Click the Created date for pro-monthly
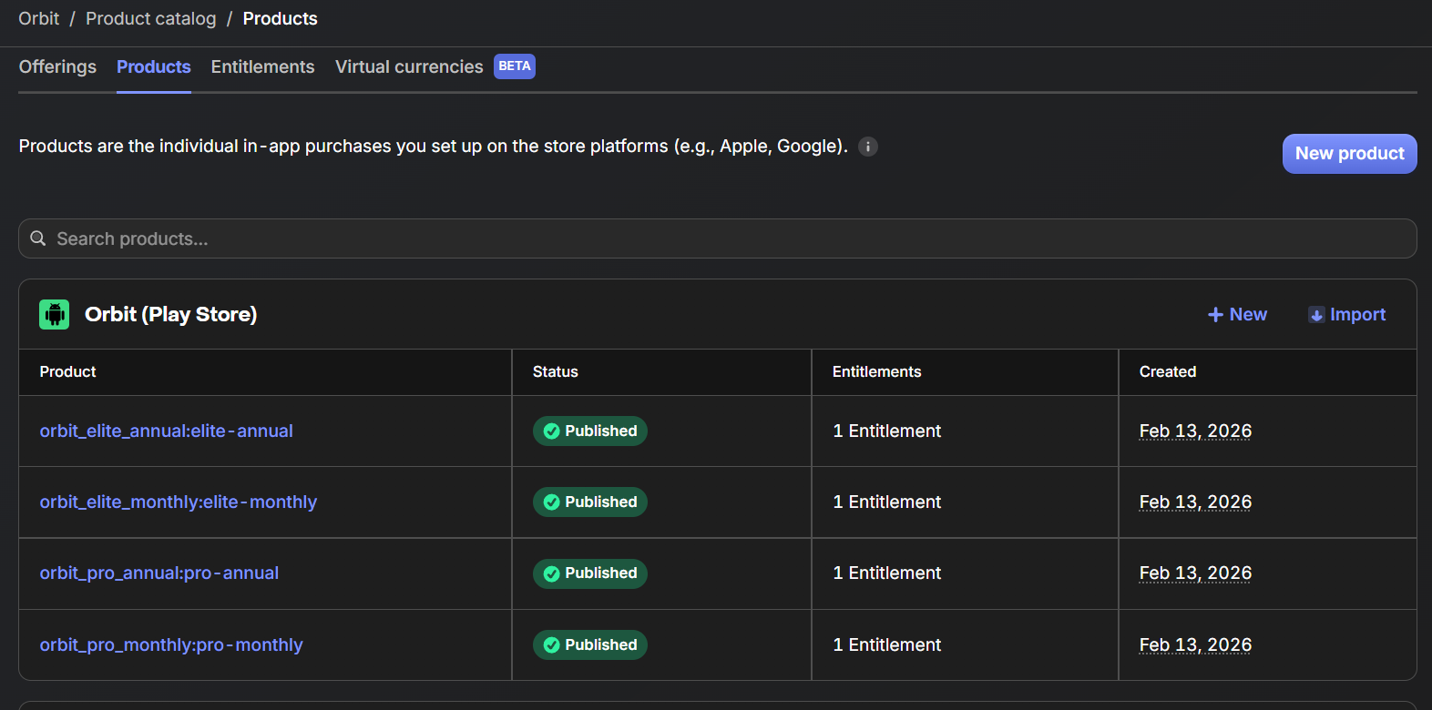The height and width of the screenshot is (710, 1432). [x=1195, y=644]
